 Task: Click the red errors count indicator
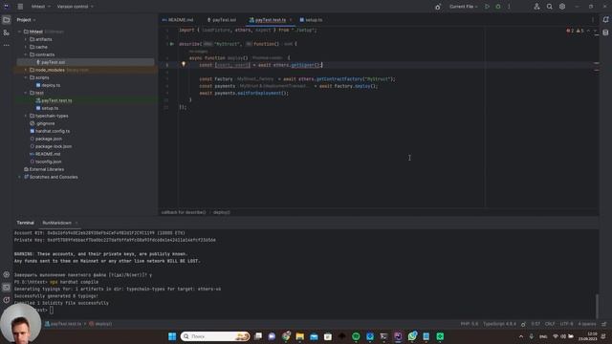point(570,31)
